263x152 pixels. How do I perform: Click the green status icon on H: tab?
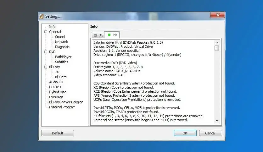click(x=109, y=35)
